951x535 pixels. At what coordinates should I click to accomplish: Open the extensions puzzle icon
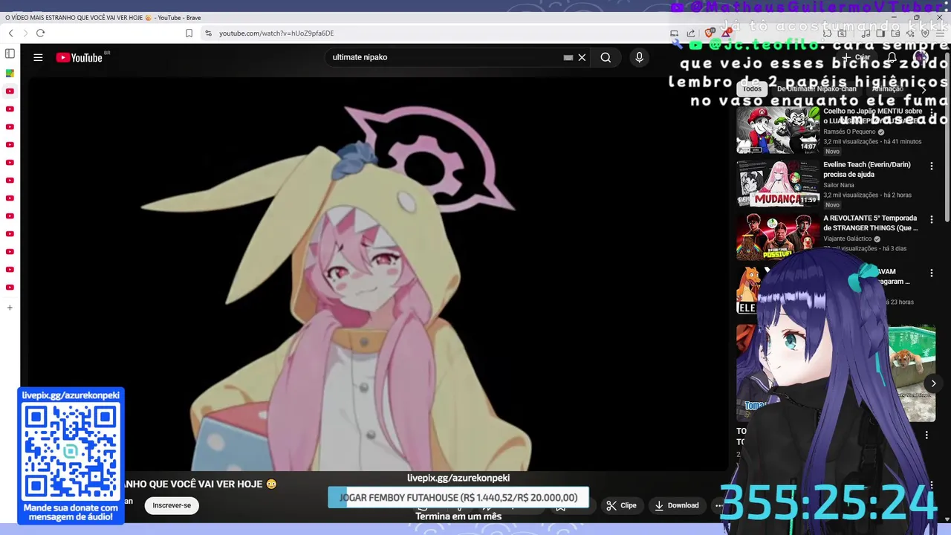pyautogui.click(x=826, y=33)
